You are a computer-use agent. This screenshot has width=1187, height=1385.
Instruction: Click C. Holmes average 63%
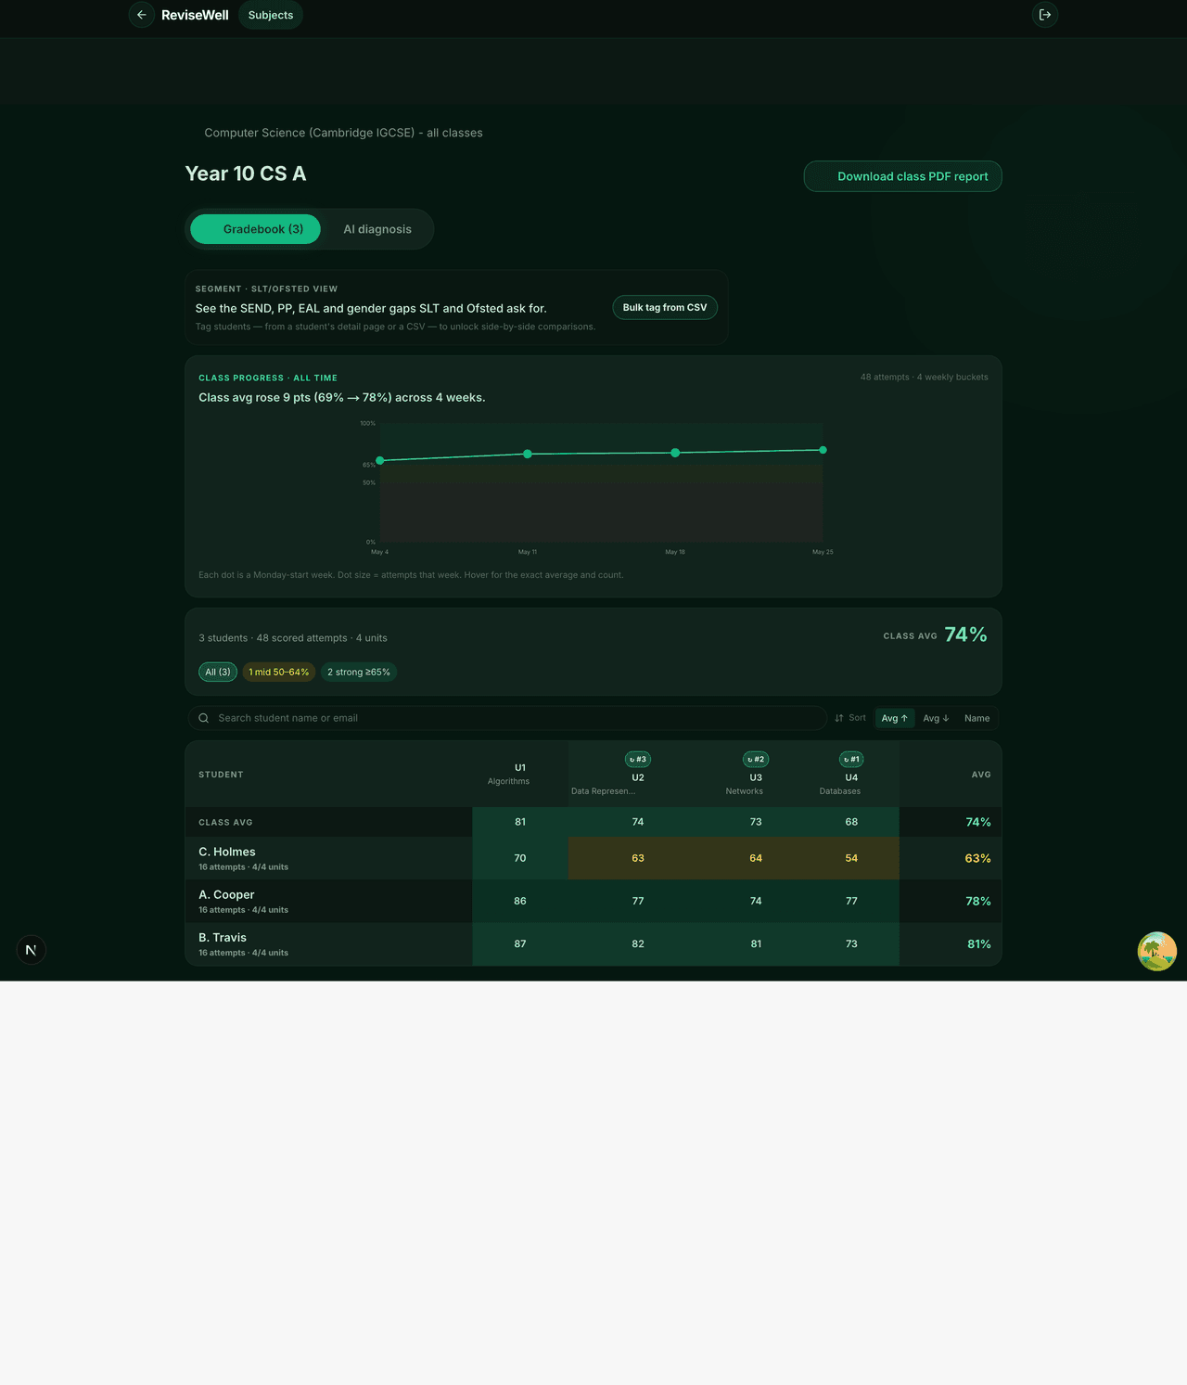(x=977, y=858)
